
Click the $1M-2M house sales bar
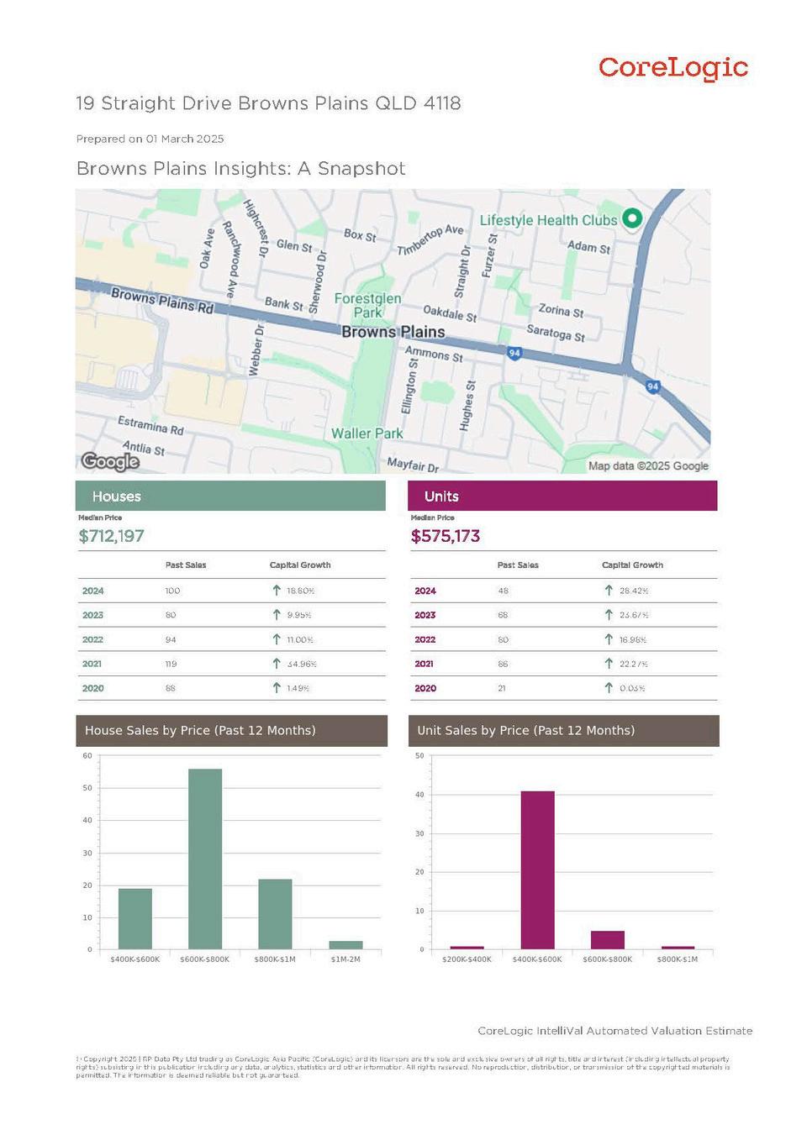point(345,946)
